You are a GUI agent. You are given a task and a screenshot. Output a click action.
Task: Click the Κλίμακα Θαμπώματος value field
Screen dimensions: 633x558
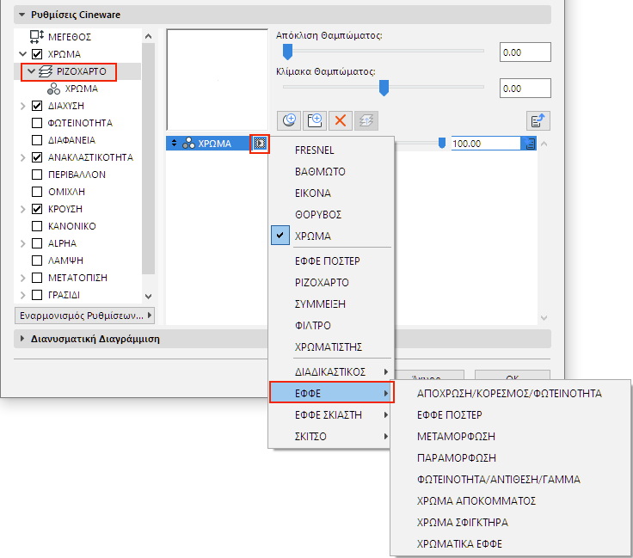(x=525, y=89)
